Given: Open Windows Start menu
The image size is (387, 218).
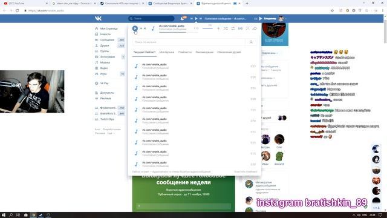Looking at the screenshot, I should [4, 215].
